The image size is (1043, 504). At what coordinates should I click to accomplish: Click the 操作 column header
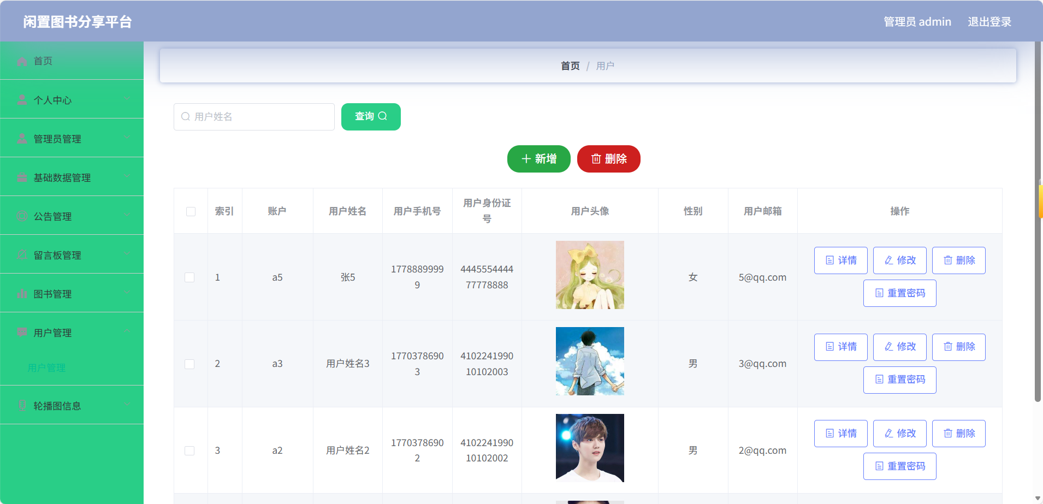tap(900, 211)
